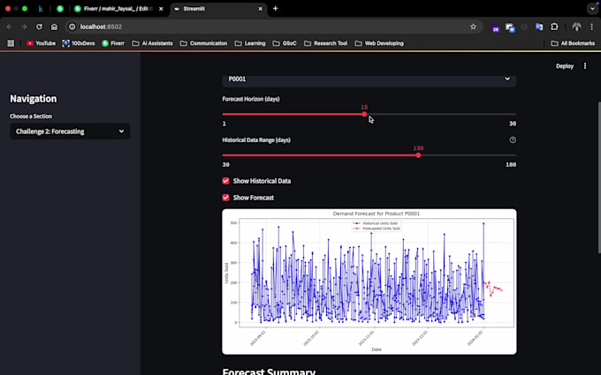Image resolution: width=601 pixels, height=375 pixels.
Task: Close the Streamlit tab
Action: click(x=260, y=9)
